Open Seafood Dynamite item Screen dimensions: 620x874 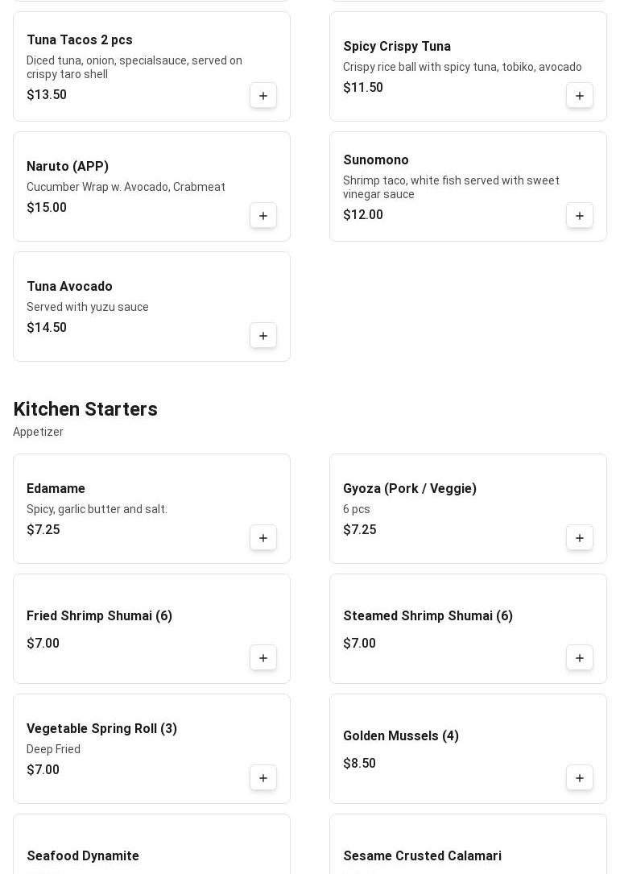coord(83,855)
